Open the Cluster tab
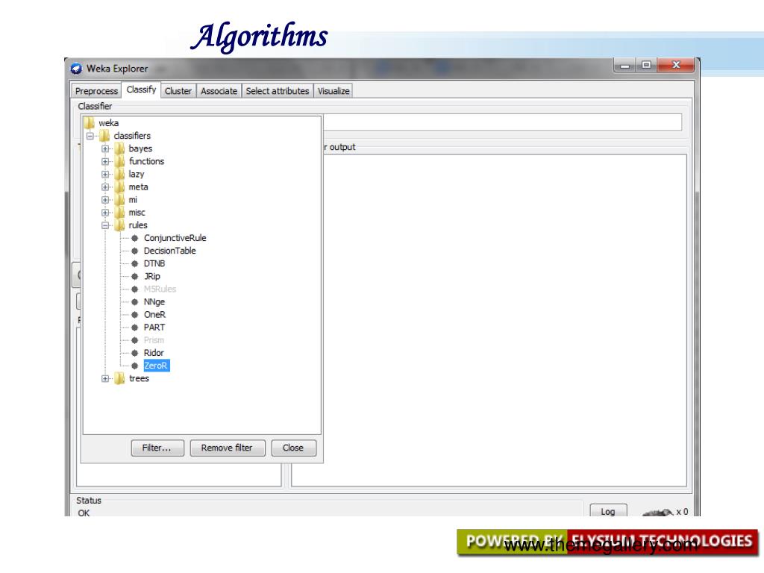 (x=178, y=91)
